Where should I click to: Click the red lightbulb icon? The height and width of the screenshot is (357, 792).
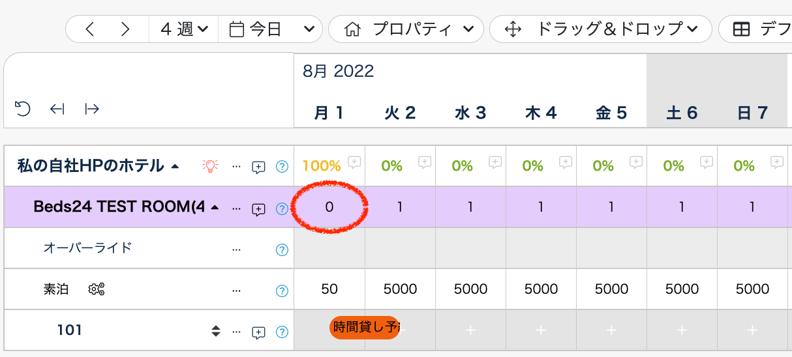[209, 166]
